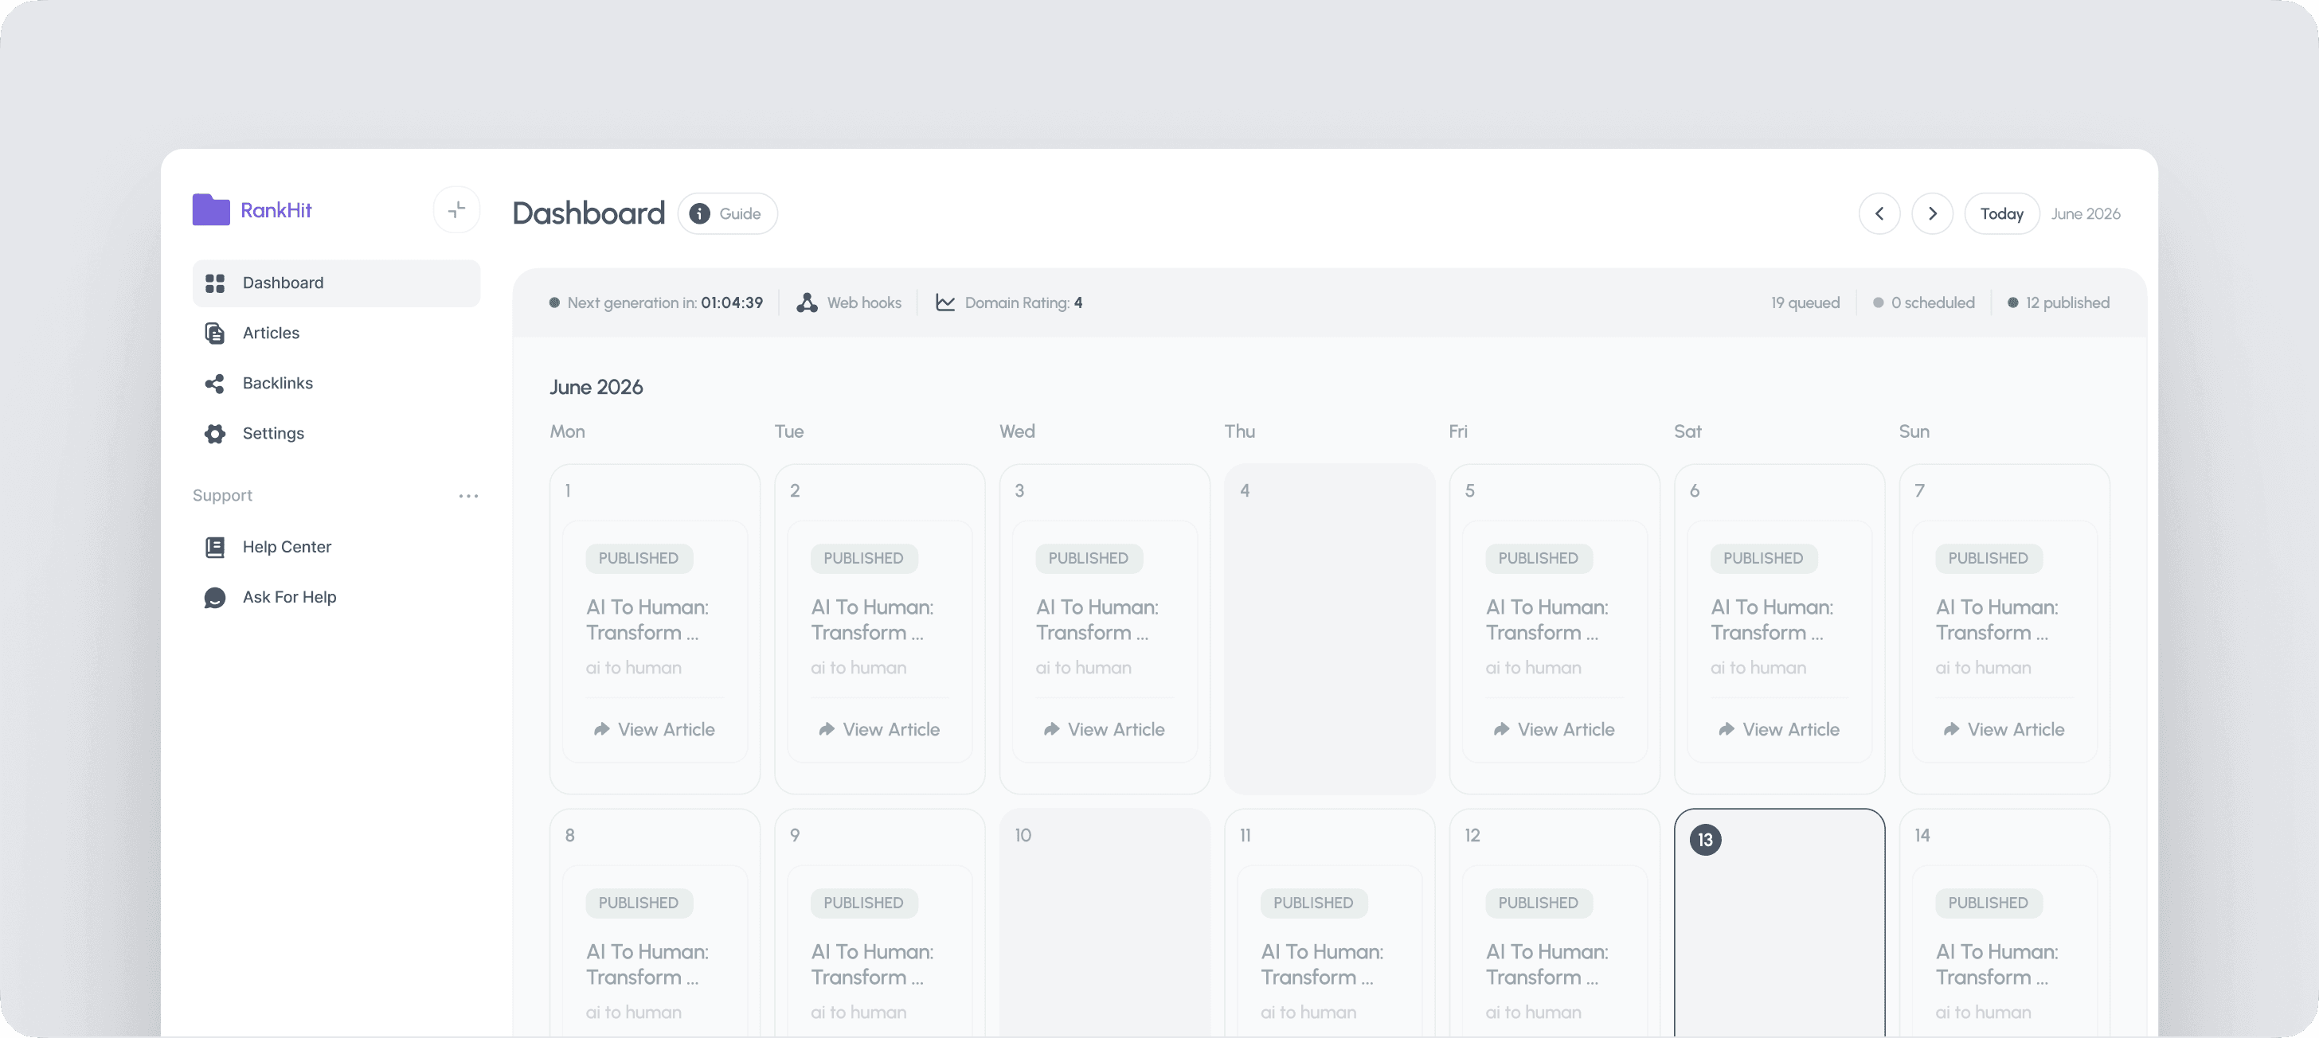Click the PUBLISHED badge on June 12
This screenshot has width=2319, height=1038.
point(1539,903)
